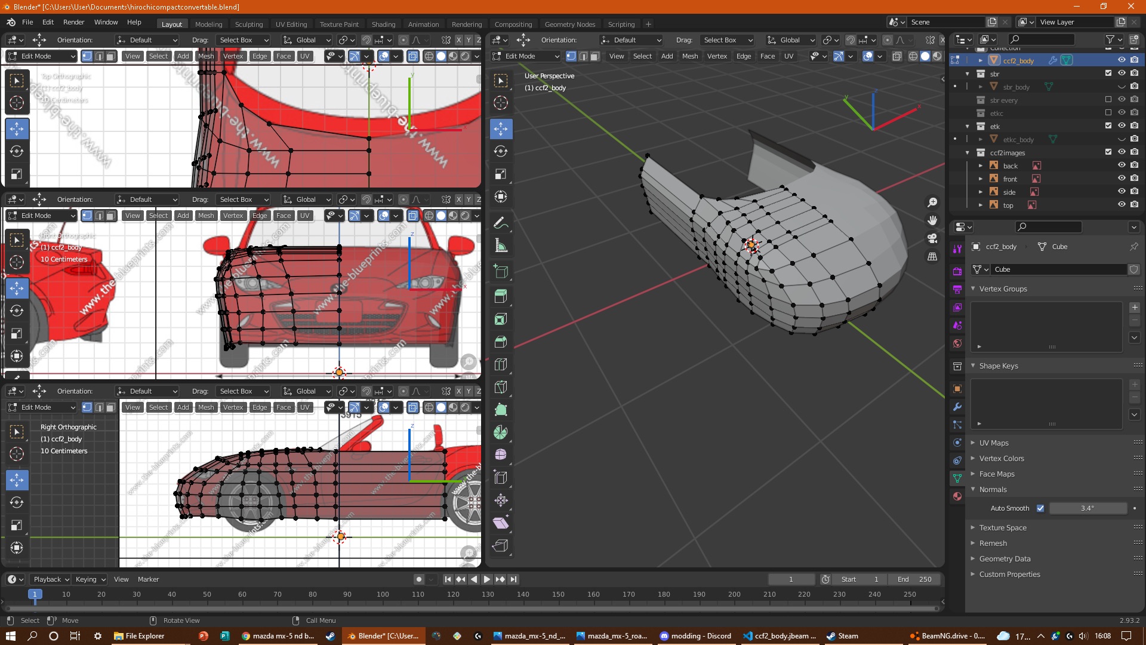Play the animation in timeline
This screenshot has width=1146, height=645.
[486, 579]
